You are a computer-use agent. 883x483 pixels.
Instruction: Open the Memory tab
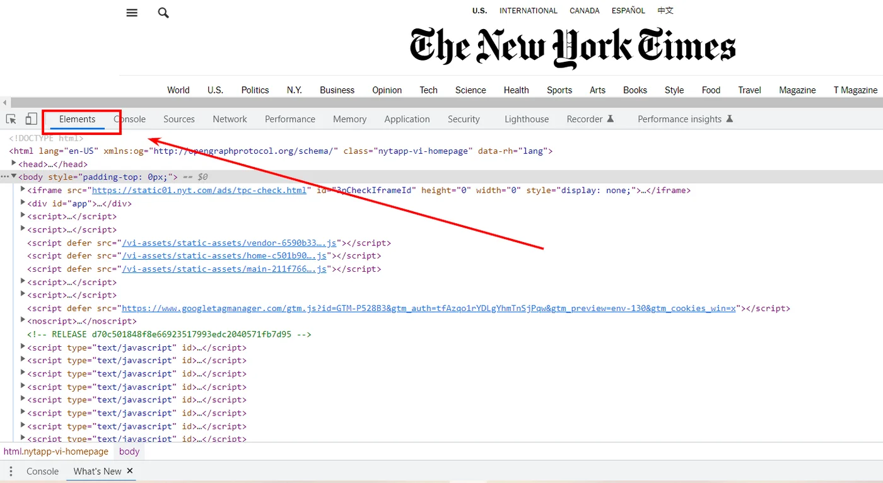coord(349,119)
